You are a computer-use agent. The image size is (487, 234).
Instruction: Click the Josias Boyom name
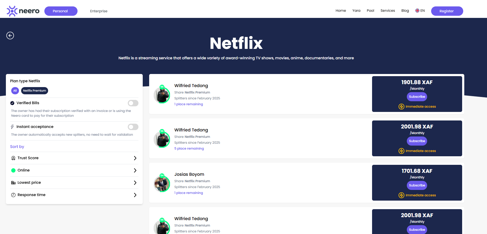point(189,174)
